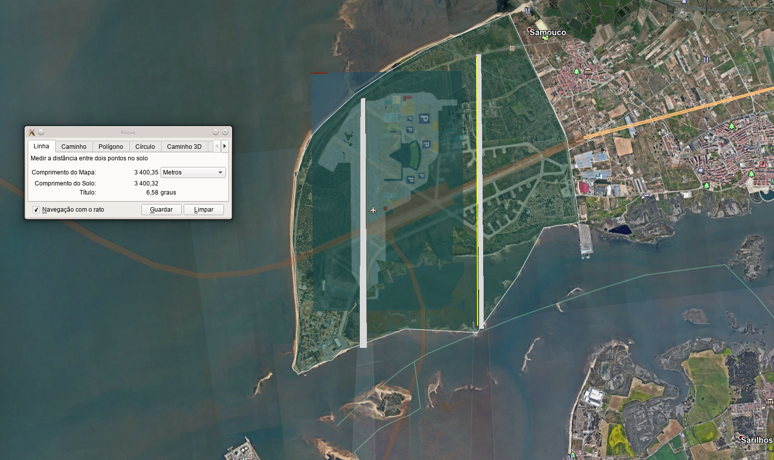
Task: Click the left tab scroll arrow
Action: (217, 146)
